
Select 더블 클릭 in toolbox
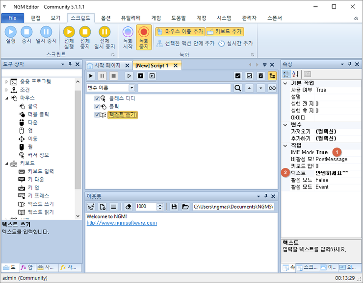coord(34,115)
